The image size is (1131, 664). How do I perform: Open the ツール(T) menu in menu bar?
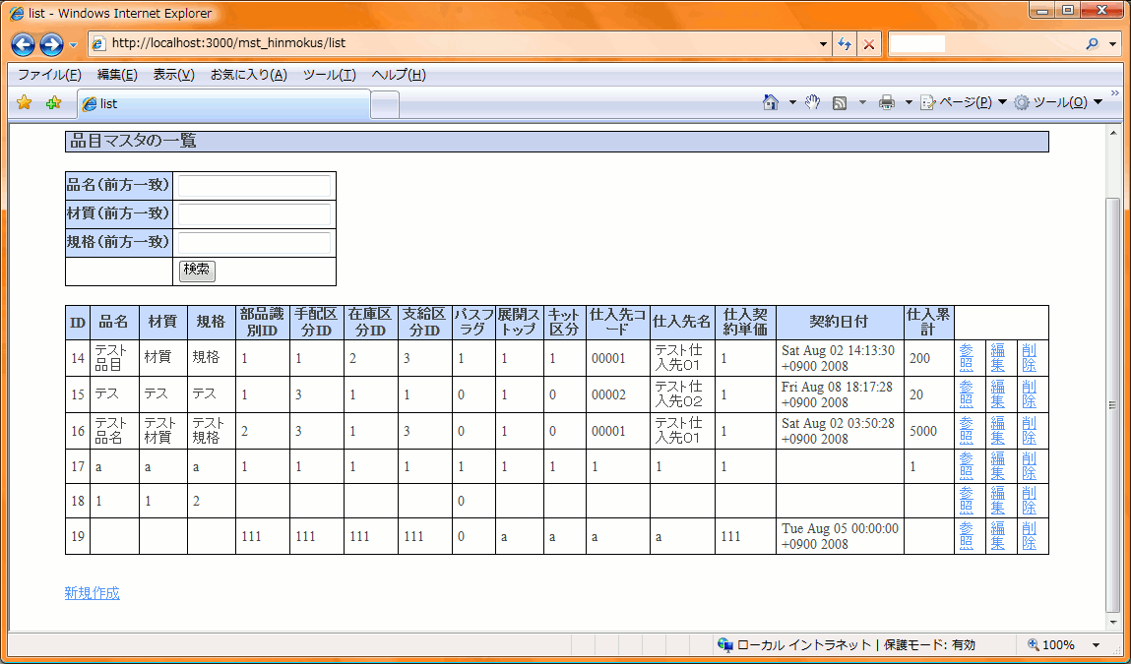tap(329, 74)
